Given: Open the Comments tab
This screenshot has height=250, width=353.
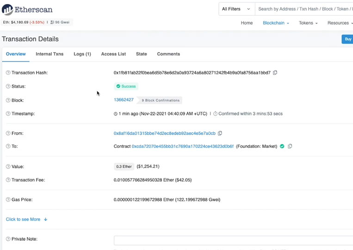Looking at the screenshot, I should point(168,54).
